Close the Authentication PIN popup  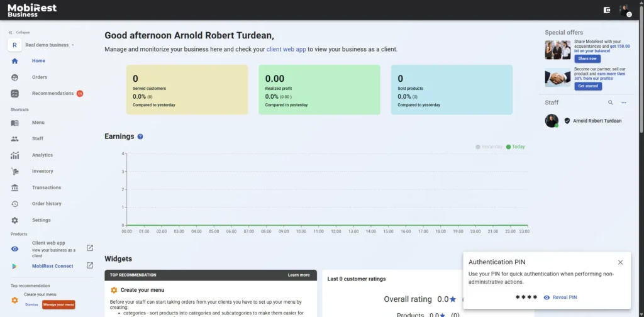(620, 262)
